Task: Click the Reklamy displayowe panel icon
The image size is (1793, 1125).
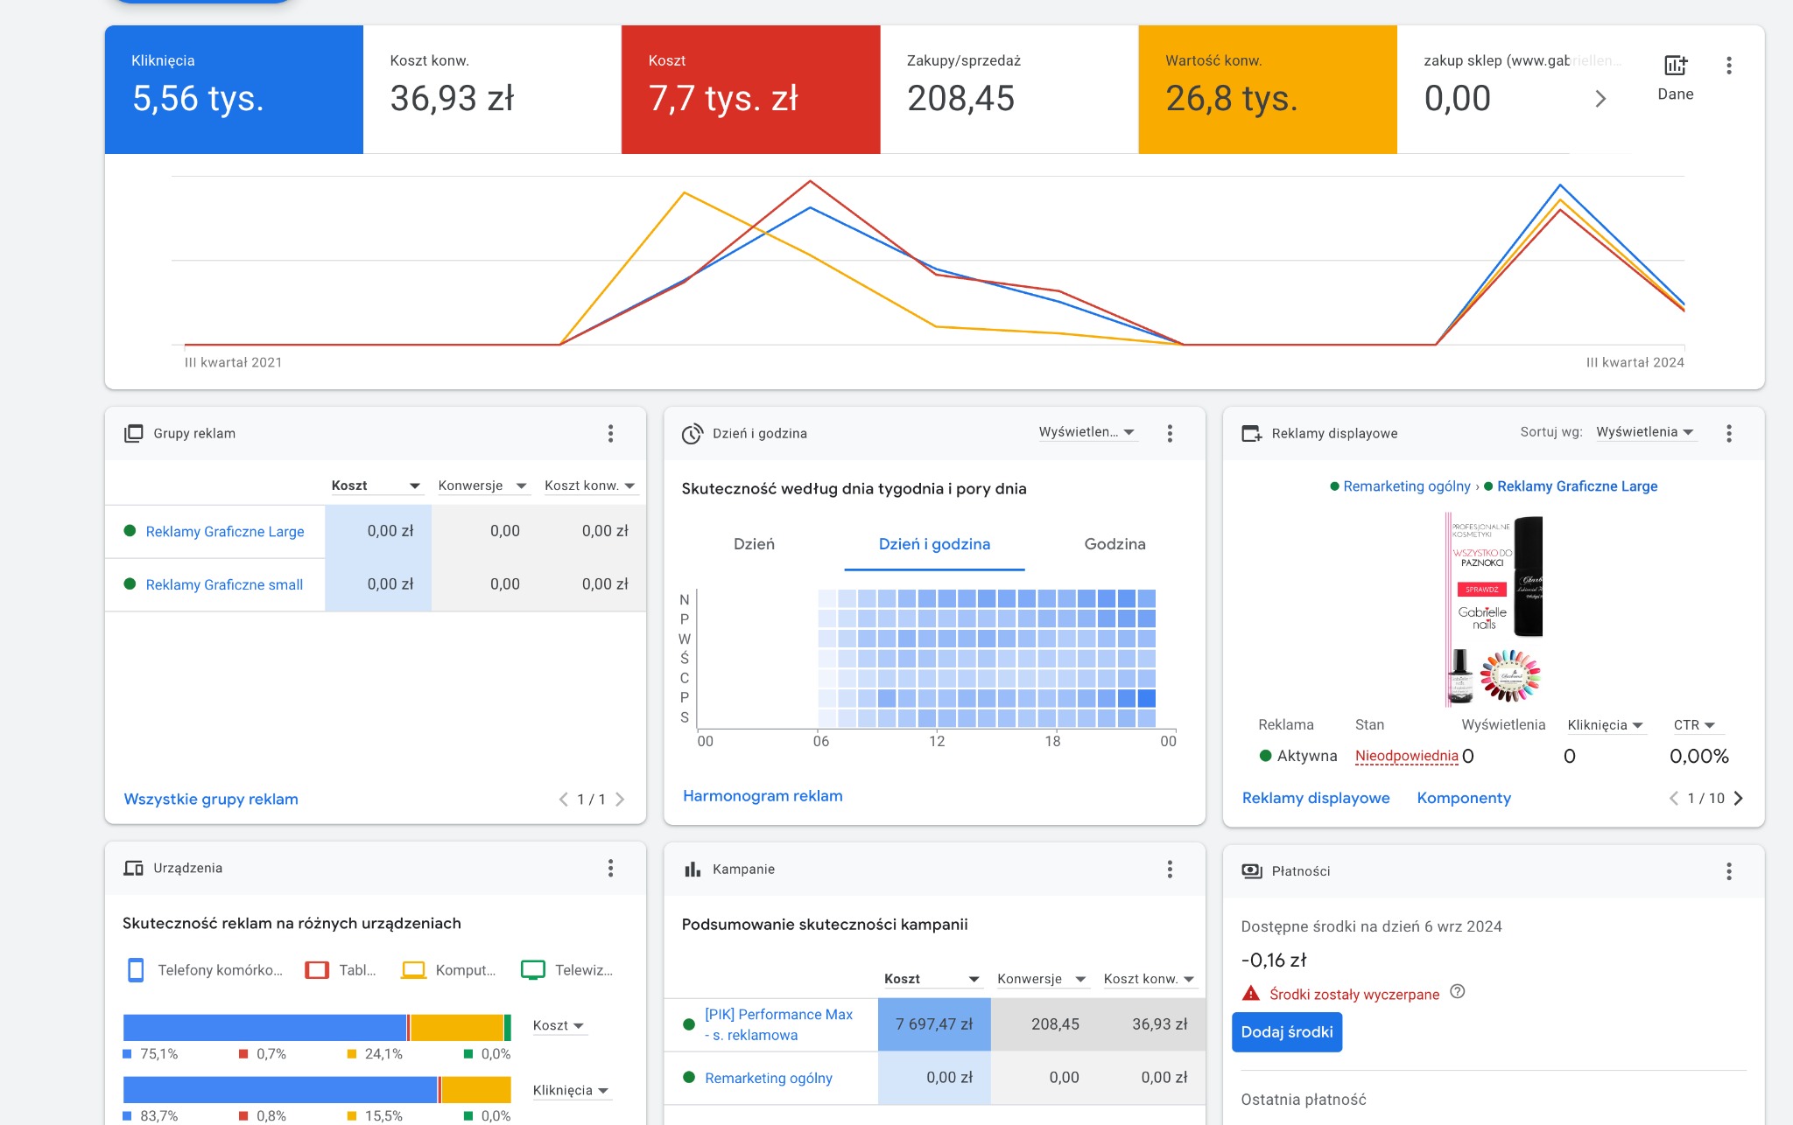Action: point(1252,432)
